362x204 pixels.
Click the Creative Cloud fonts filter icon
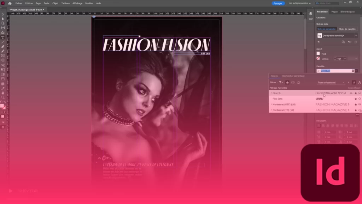[x=298, y=82]
